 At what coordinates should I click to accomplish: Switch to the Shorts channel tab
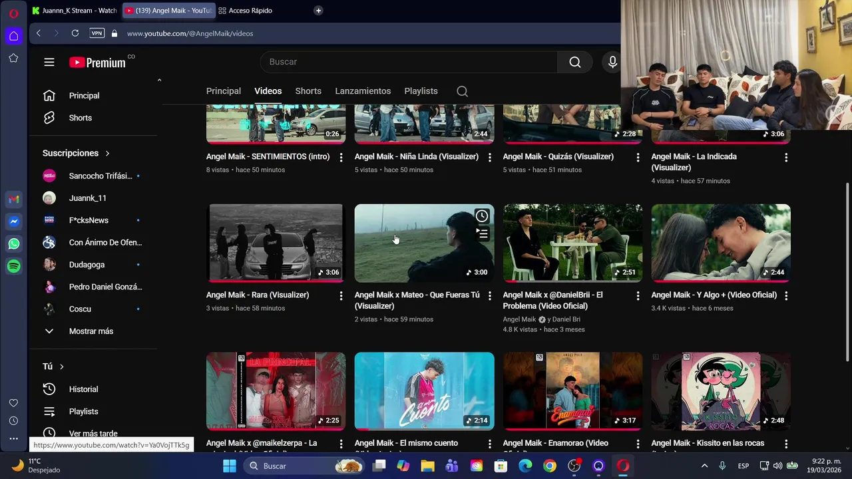(x=308, y=91)
